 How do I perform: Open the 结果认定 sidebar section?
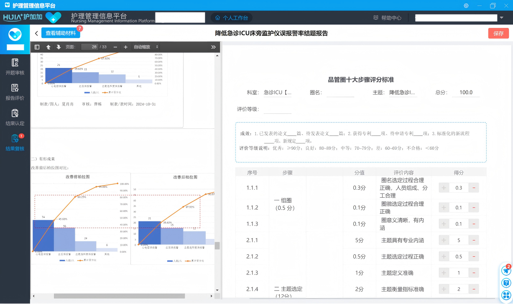(x=15, y=118)
